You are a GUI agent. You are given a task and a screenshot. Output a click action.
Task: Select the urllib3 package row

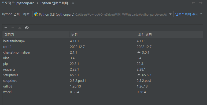(103, 86)
